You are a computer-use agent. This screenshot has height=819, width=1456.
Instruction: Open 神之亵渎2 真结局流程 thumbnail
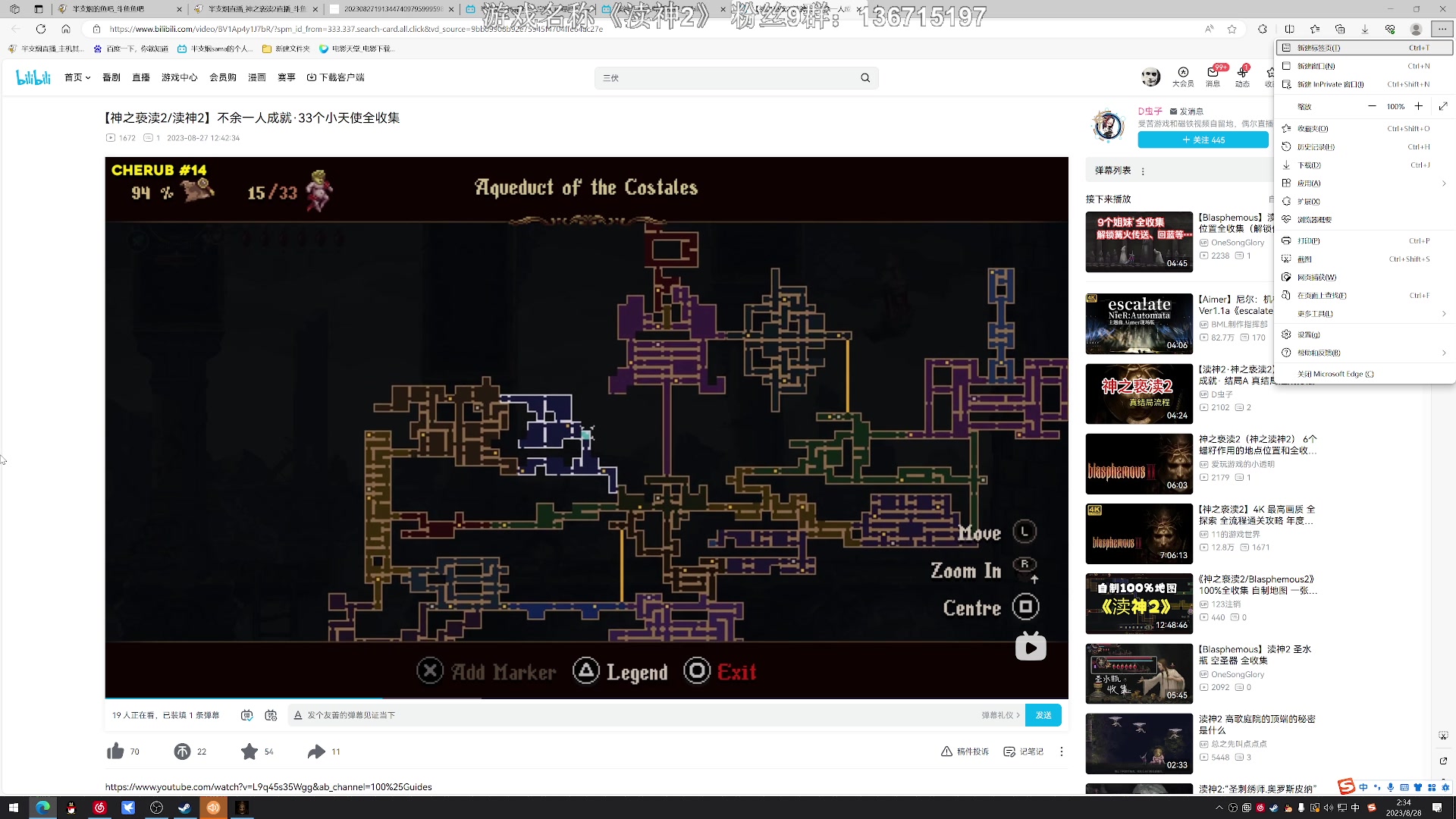1139,394
